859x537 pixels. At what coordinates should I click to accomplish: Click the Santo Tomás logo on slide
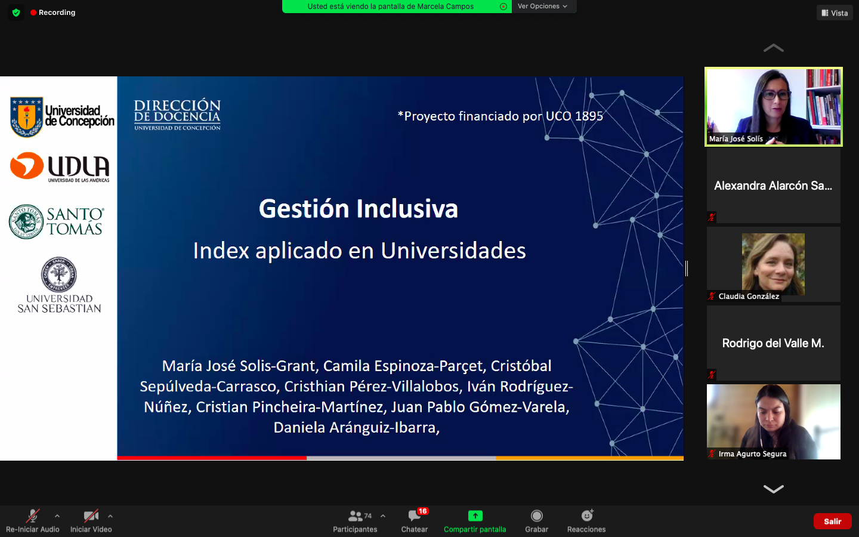pyautogui.click(x=57, y=221)
